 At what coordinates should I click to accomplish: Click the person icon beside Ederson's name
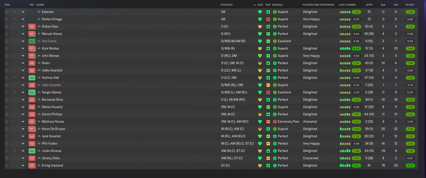[x=39, y=12]
